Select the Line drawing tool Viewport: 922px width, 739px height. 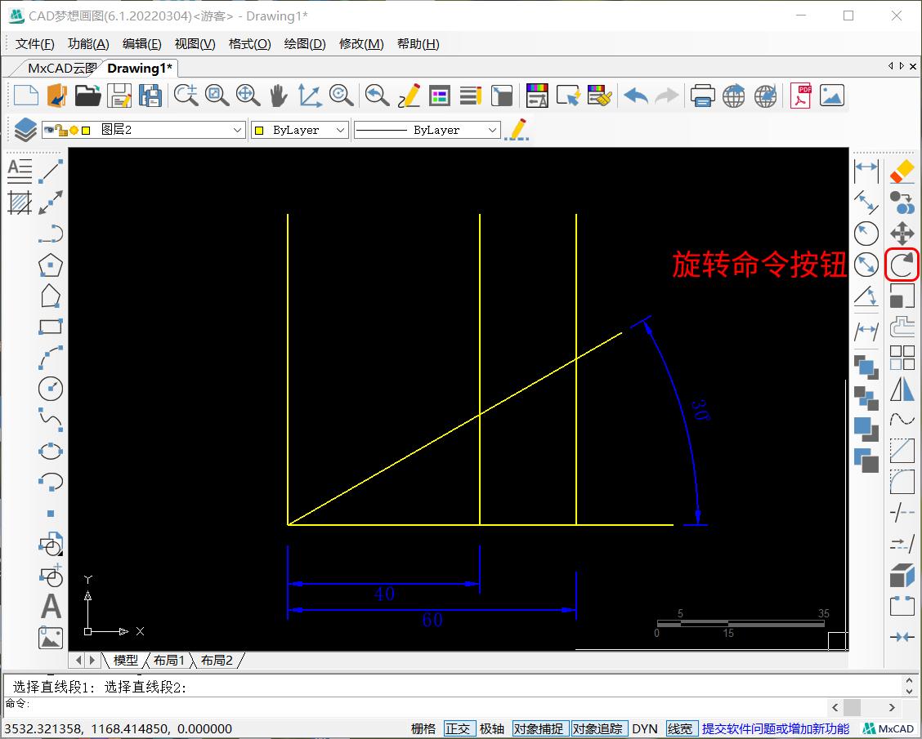51,171
